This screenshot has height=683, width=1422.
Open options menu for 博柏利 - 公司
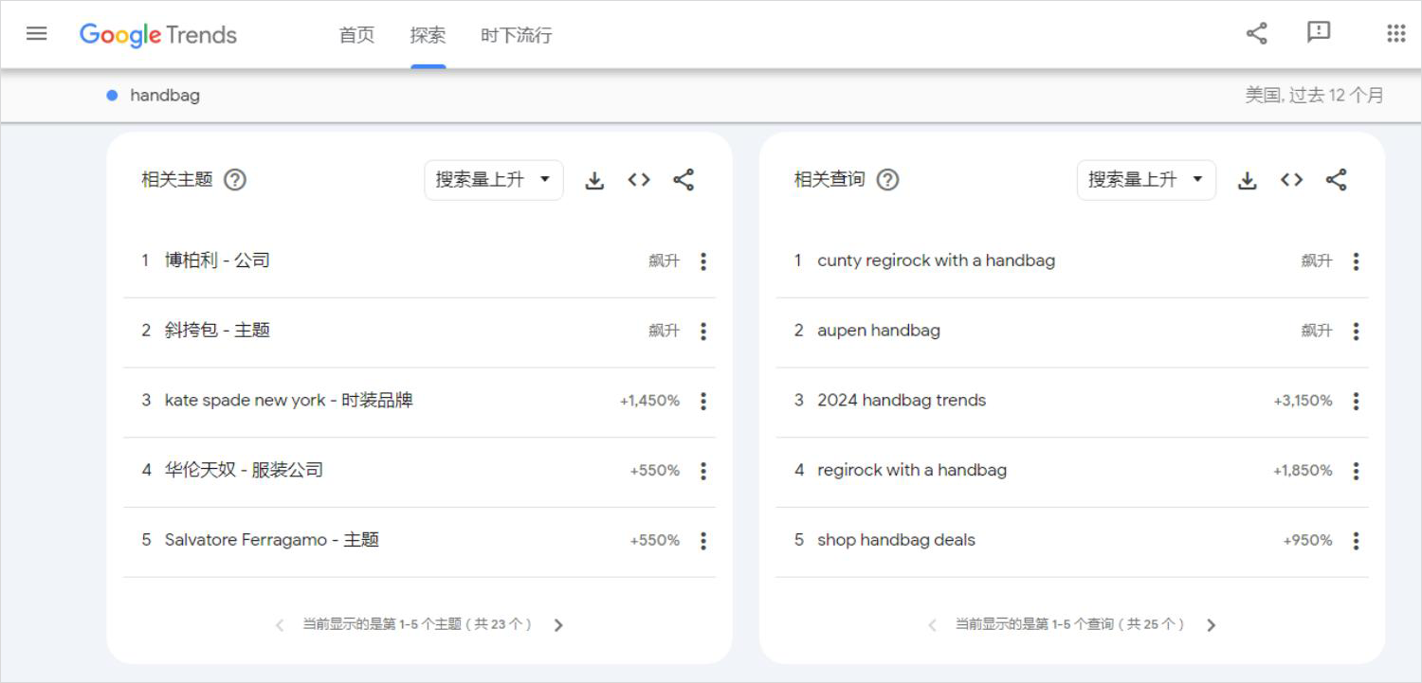coord(703,261)
